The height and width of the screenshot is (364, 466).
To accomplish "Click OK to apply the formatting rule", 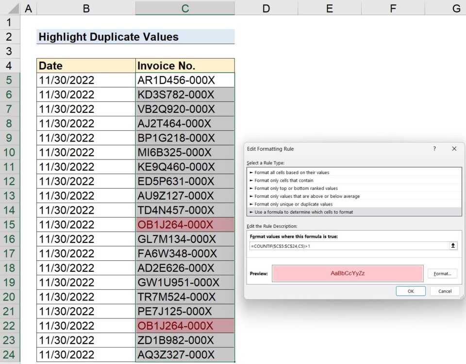I will tap(411, 291).
